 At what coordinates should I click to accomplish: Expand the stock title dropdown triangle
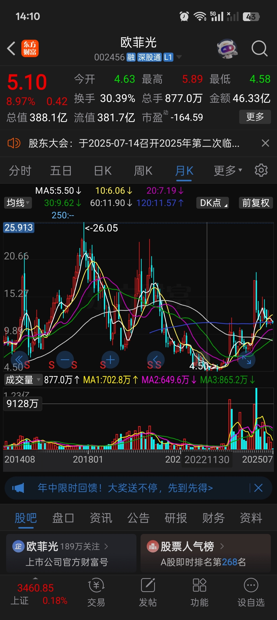tap(179, 57)
